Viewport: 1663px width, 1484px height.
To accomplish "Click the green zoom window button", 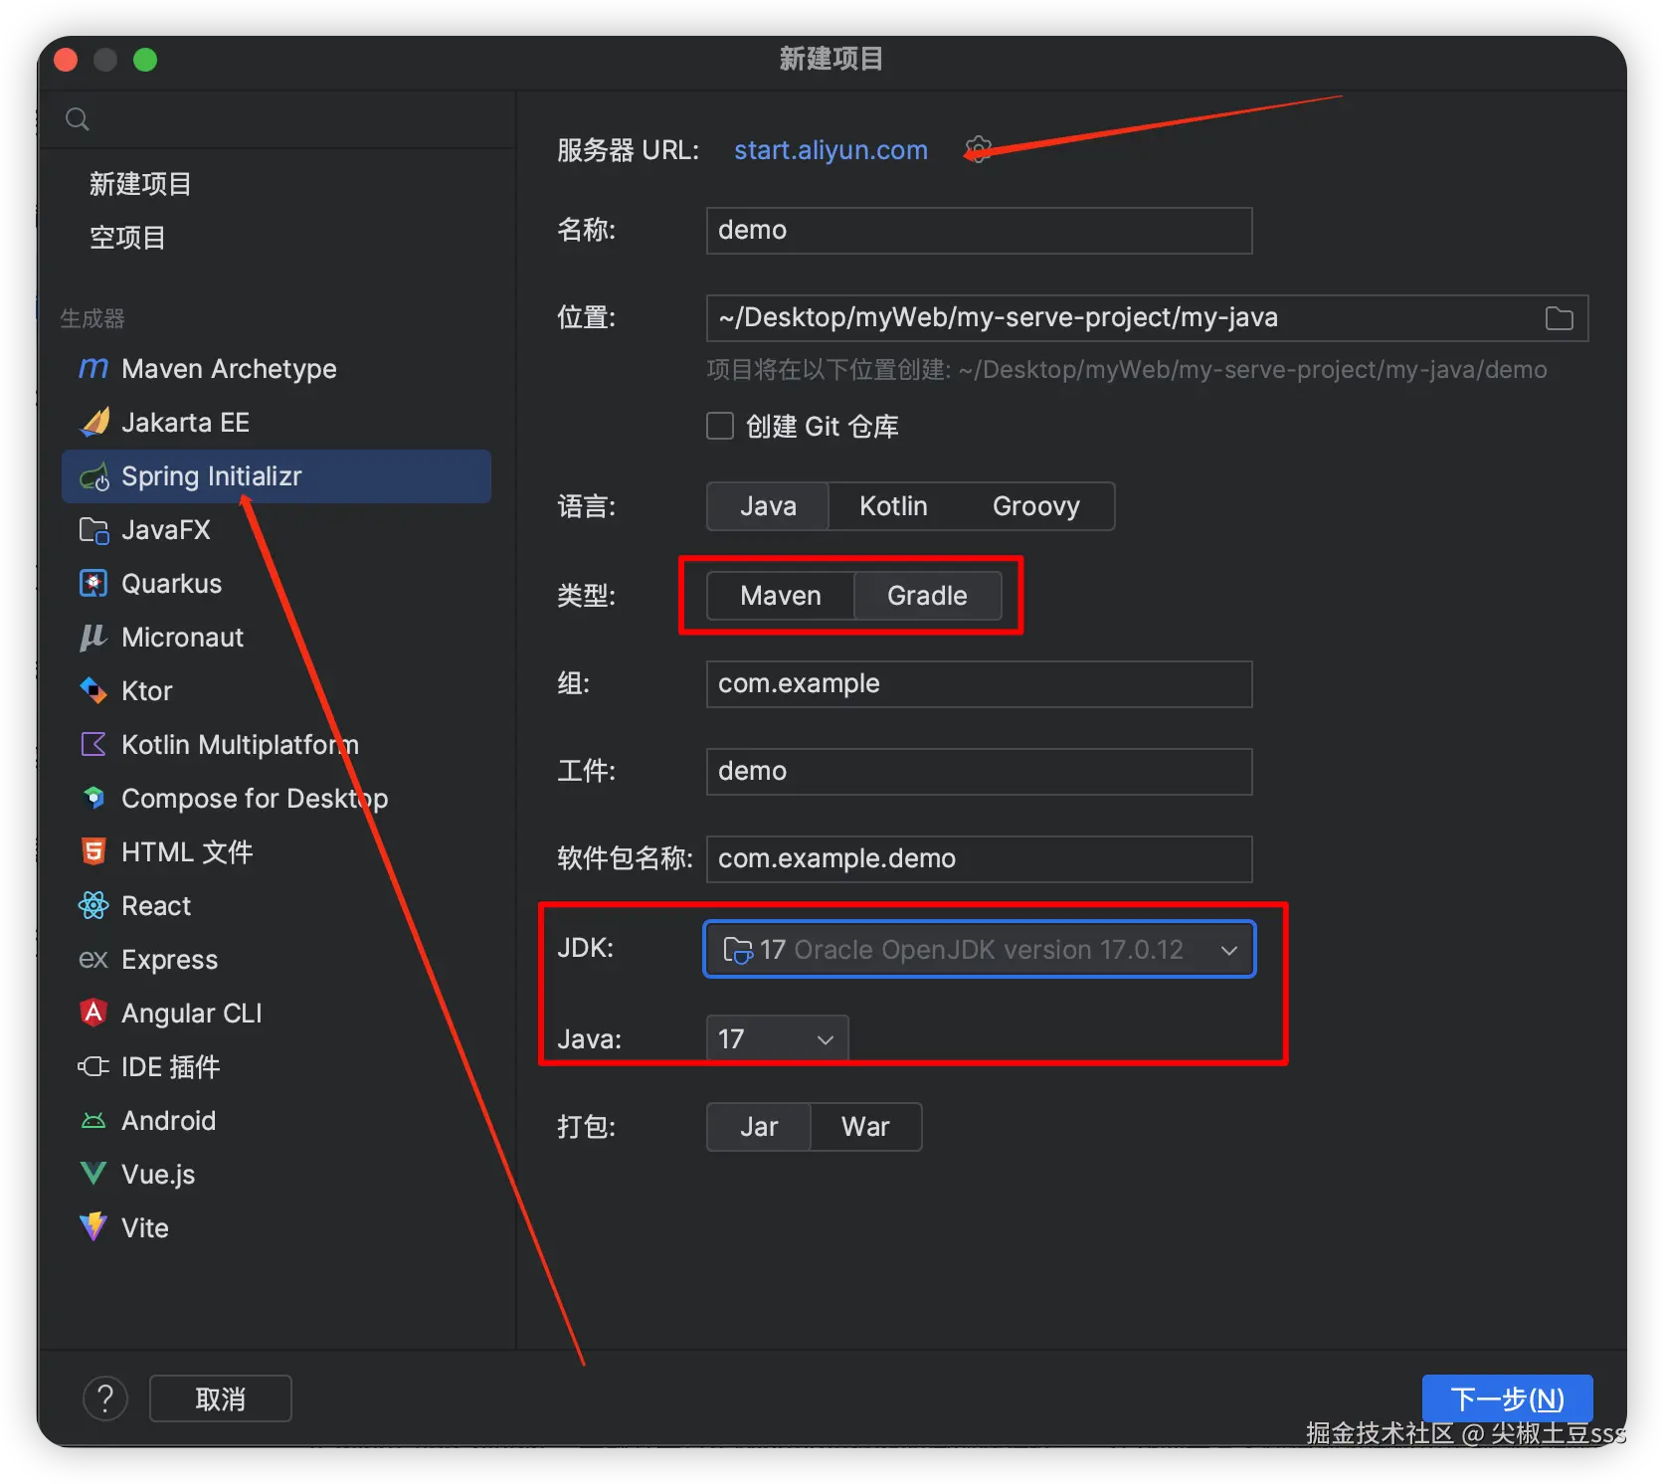I will coord(145,60).
